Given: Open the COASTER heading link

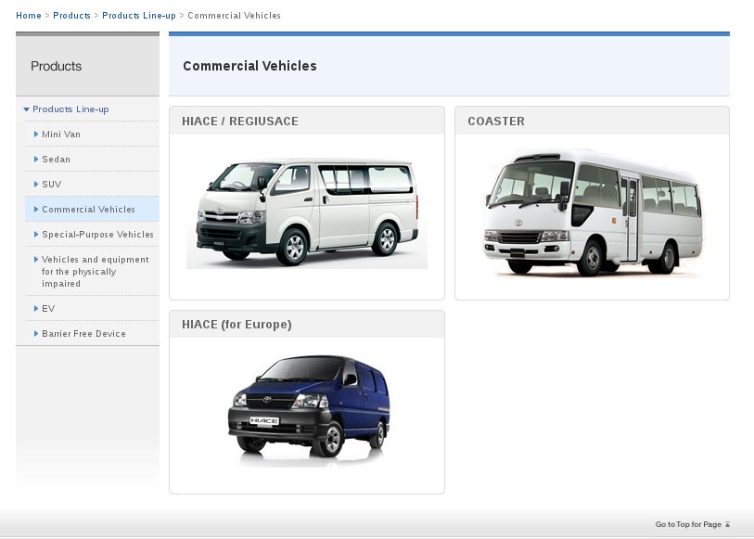Looking at the screenshot, I should [496, 122].
